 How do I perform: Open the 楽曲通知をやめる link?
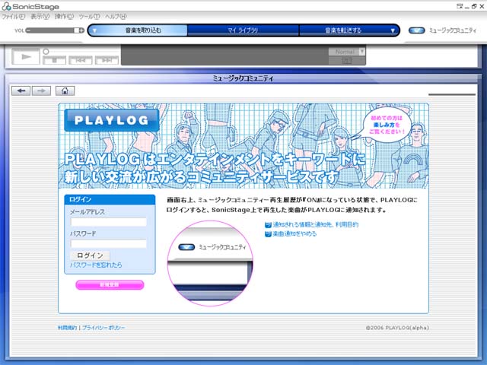(294, 233)
